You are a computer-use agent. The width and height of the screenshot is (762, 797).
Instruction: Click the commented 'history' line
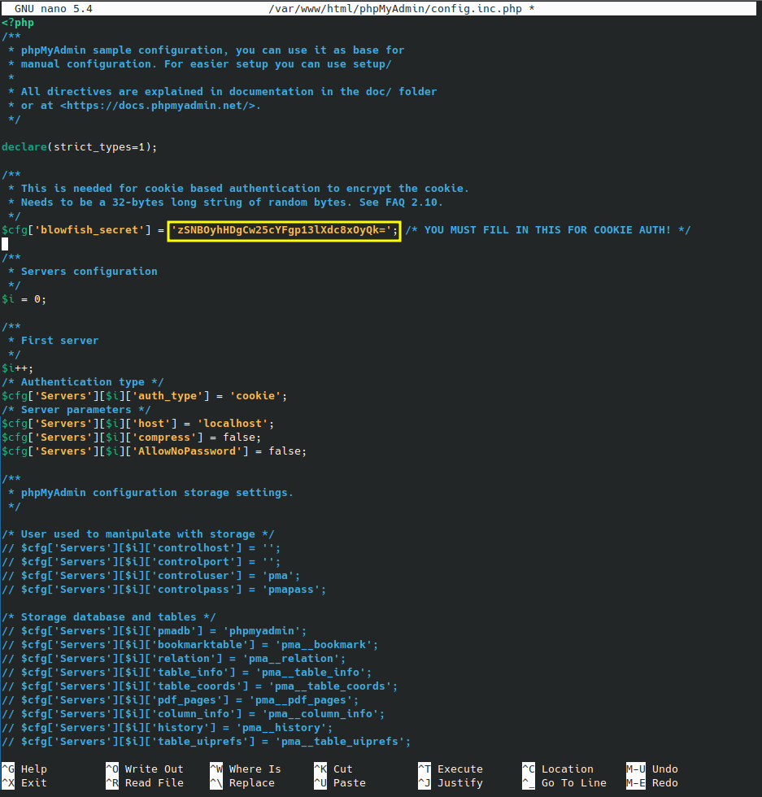coord(168,728)
